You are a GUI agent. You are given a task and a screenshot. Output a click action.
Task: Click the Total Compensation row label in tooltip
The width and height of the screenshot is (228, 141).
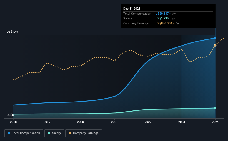tap(137, 14)
